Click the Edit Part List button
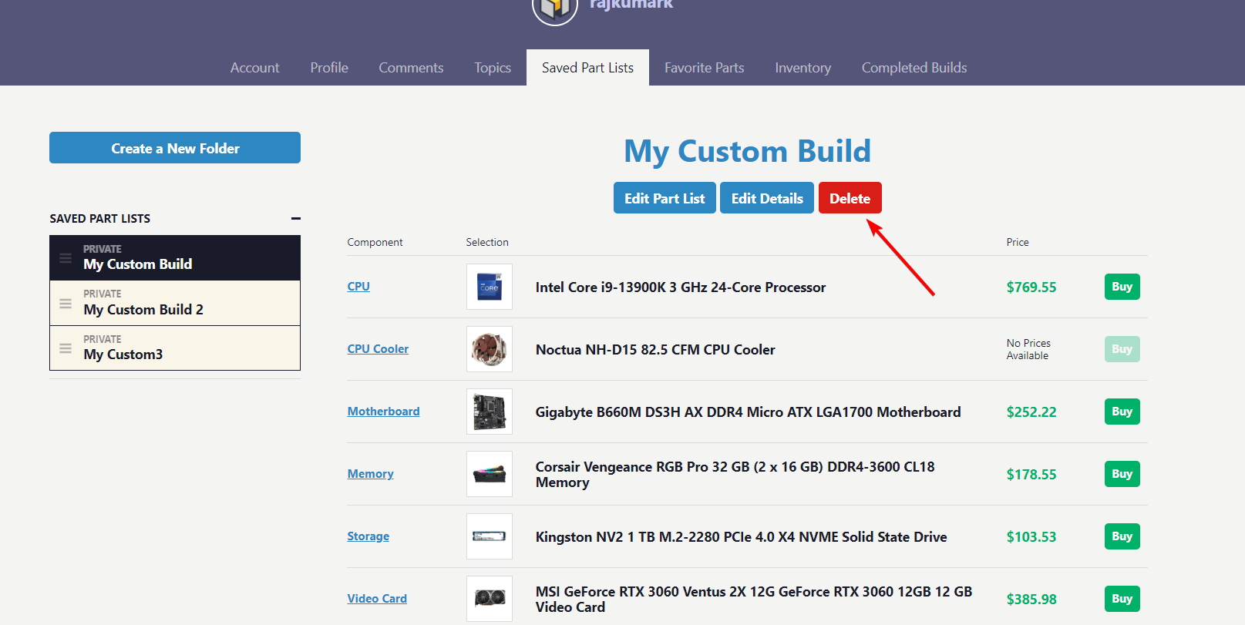1245x625 pixels. click(665, 198)
